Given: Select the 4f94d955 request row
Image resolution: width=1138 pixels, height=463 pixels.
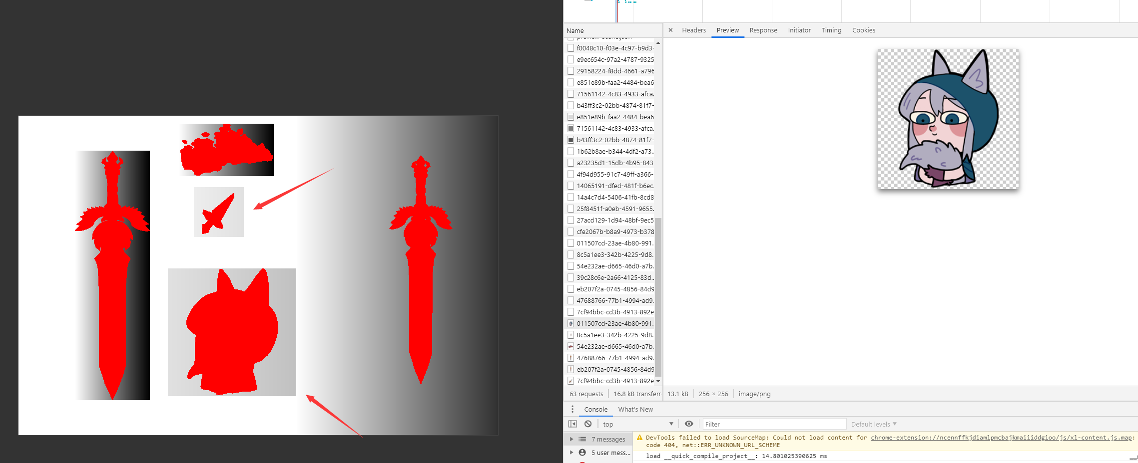Looking at the screenshot, I should pos(610,174).
